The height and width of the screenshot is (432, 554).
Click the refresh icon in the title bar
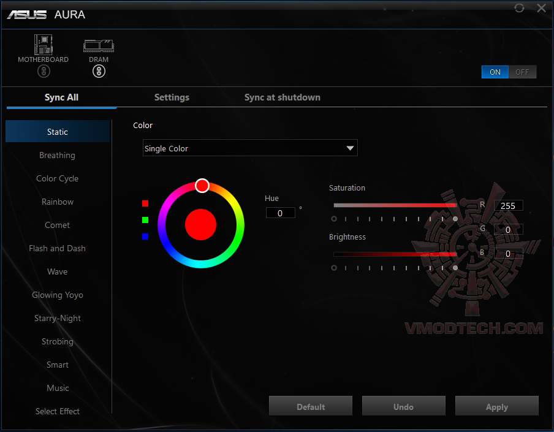(520, 8)
